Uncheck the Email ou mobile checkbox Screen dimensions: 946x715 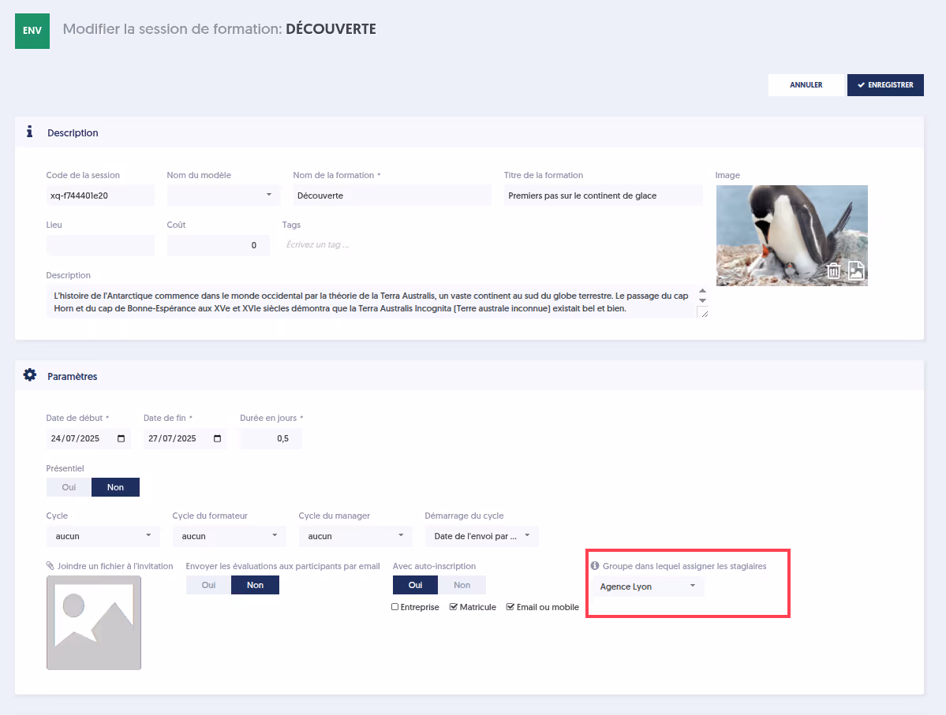point(510,606)
